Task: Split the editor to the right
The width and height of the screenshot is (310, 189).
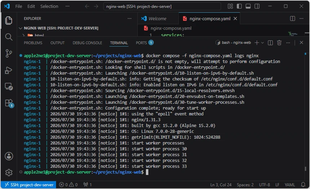Action: pos(293,18)
